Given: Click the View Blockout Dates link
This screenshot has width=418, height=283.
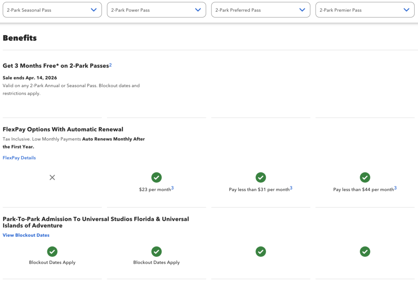Looking at the screenshot, I should pos(26,235).
